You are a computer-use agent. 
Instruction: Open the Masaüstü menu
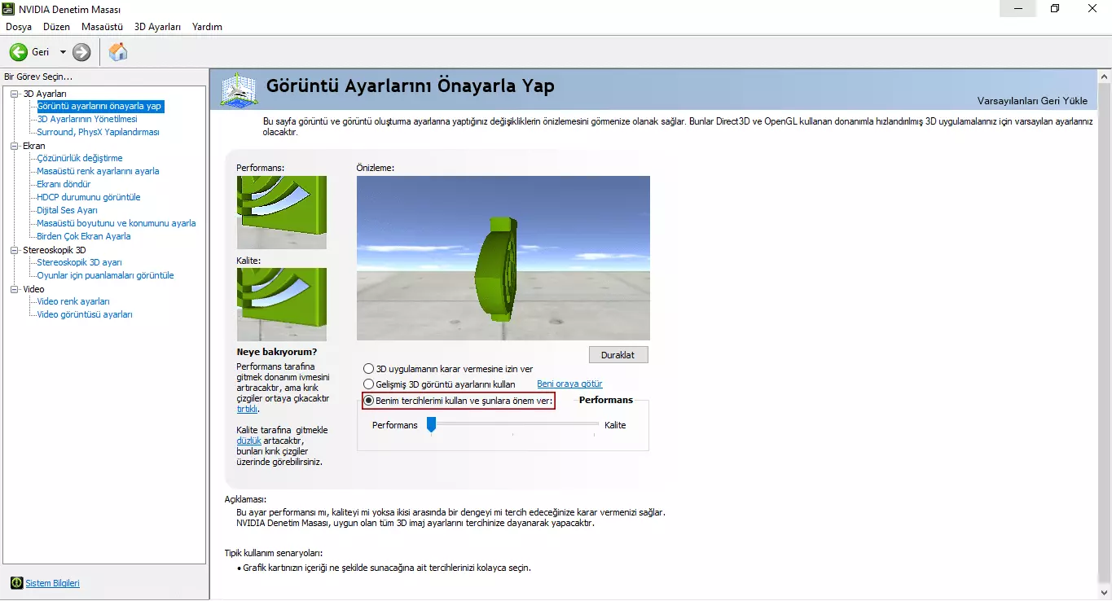click(x=102, y=27)
